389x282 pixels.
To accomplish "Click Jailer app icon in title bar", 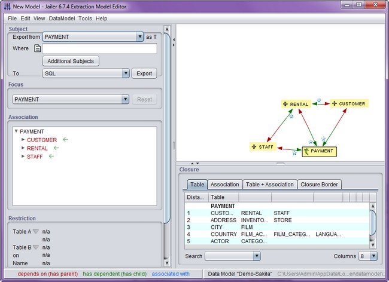I will click(x=7, y=6).
